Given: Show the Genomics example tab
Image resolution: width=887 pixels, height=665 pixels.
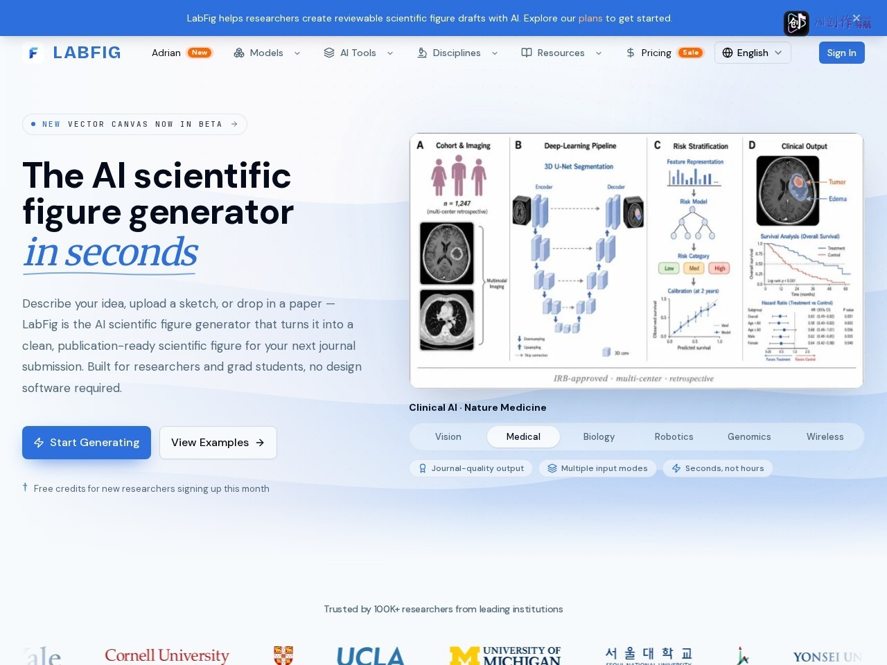Looking at the screenshot, I should coord(749,437).
